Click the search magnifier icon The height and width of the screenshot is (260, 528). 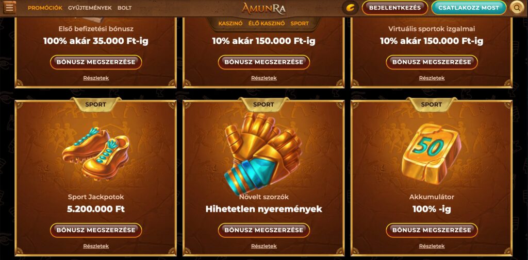pos(517,8)
